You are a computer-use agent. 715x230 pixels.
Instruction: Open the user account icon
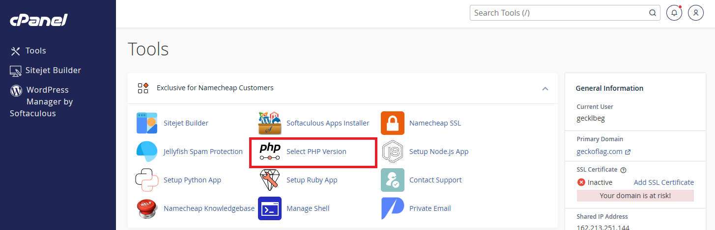coord(696,13)
